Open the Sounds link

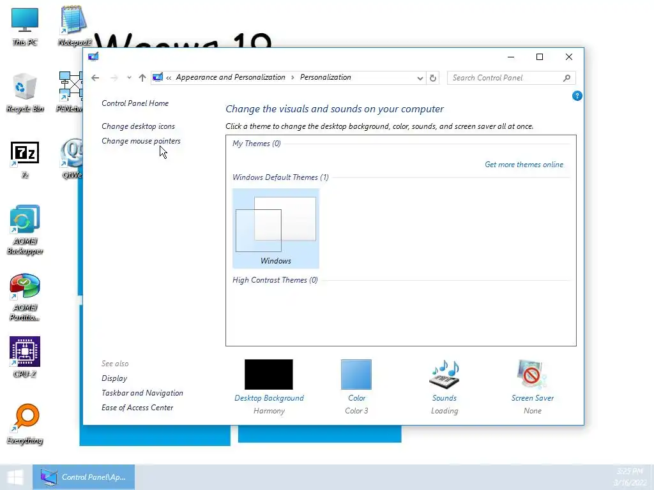tap(445, 398)
